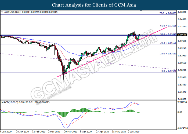Click the 0.67550 price scale value
Viewport: 188px width, 134px height.
182,41
